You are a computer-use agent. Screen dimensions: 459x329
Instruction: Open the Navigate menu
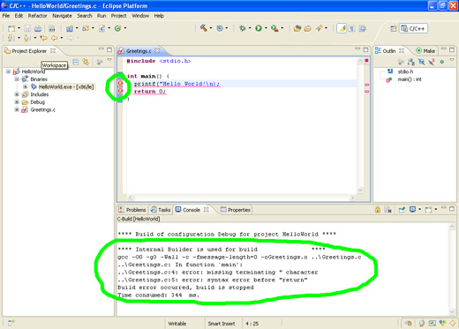pos(62,16)
